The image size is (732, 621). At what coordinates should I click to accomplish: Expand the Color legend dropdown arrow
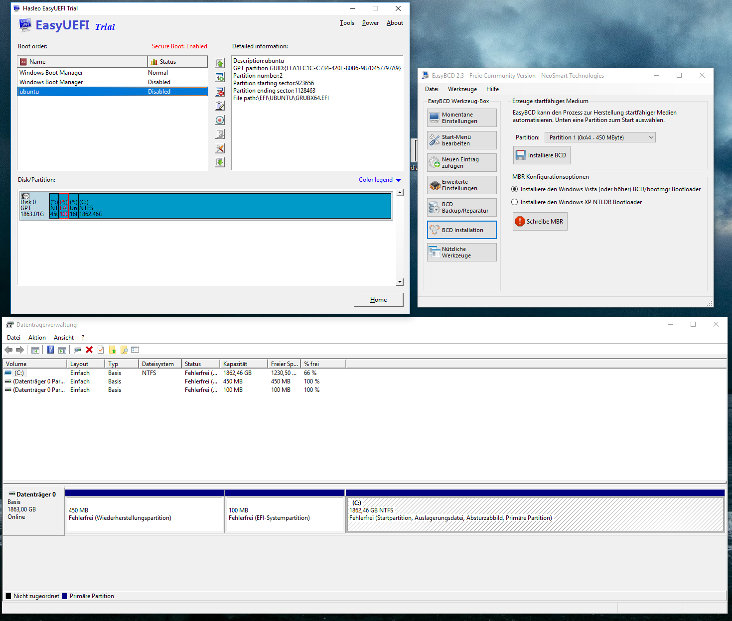pos(398,180)
